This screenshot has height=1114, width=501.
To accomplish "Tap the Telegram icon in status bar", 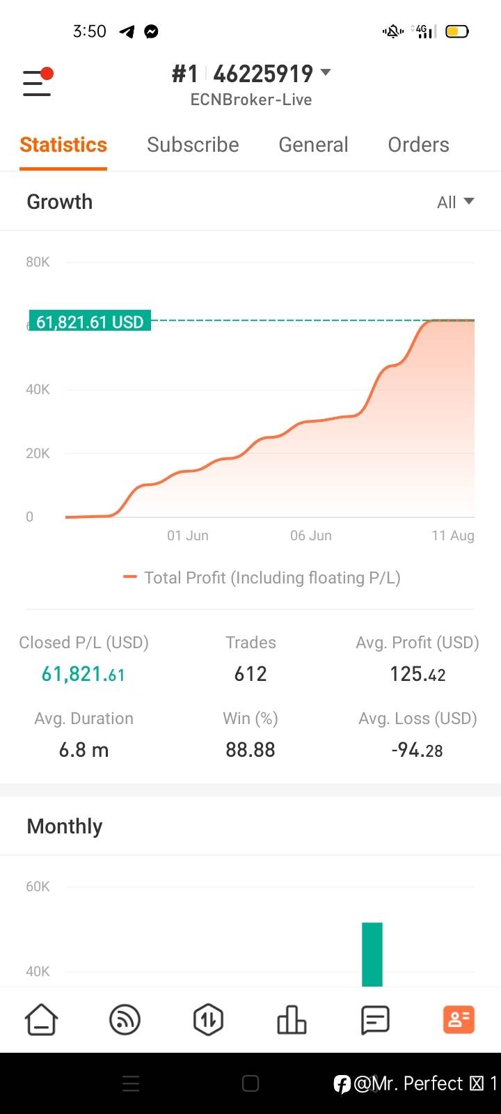I will [x=127, y=31].
